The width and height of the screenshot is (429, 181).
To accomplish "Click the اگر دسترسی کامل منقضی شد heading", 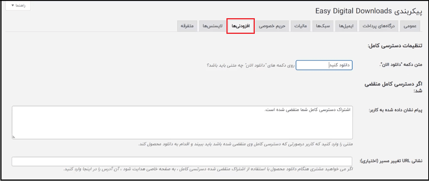I will click(x=394, y=87).
